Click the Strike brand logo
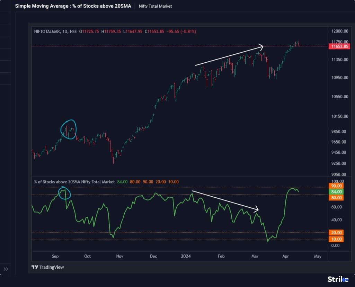 click(338, 279)
